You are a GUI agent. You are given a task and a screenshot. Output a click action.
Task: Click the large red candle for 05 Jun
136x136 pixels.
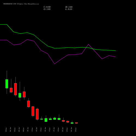(x=16, y=89)
